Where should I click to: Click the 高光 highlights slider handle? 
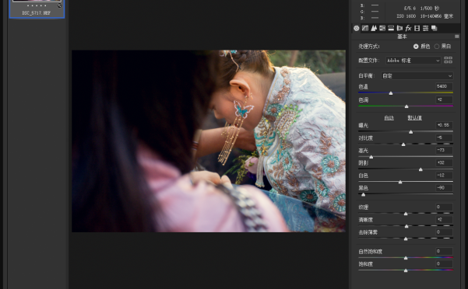click(x=371, y=157)
